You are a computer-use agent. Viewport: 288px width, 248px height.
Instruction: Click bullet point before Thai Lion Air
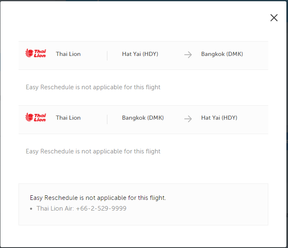coord(31,209)
